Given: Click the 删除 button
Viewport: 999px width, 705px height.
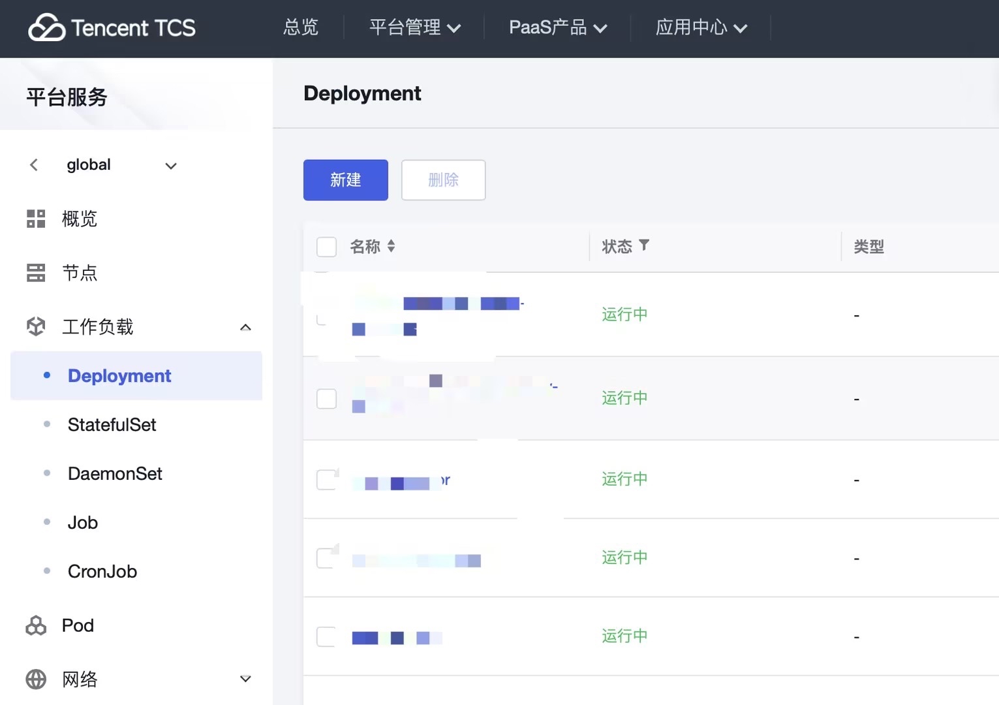Looking at the screenshot, I should [x=444, y=180].
